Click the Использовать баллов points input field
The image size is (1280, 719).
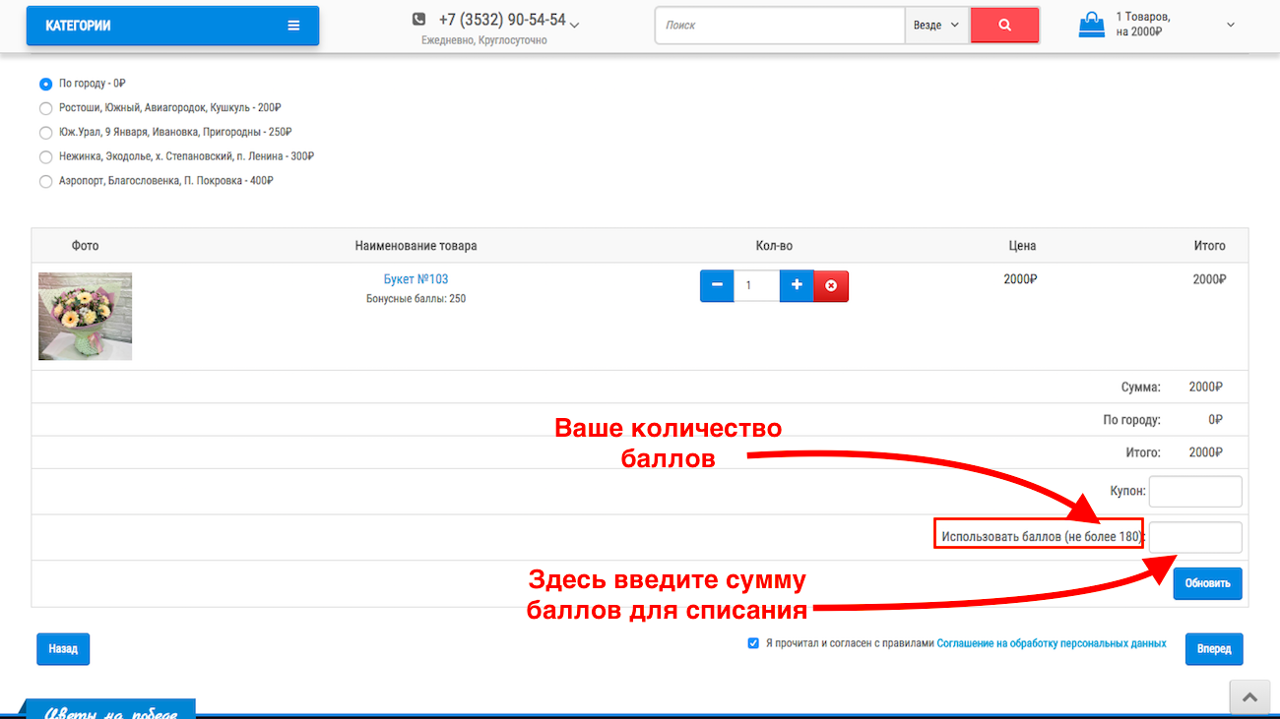point(1195,537)
